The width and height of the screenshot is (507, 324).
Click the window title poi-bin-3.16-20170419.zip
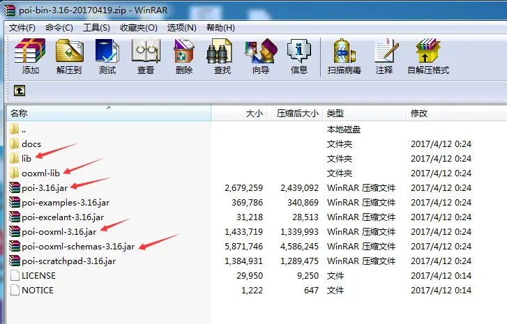click(72, 10)
